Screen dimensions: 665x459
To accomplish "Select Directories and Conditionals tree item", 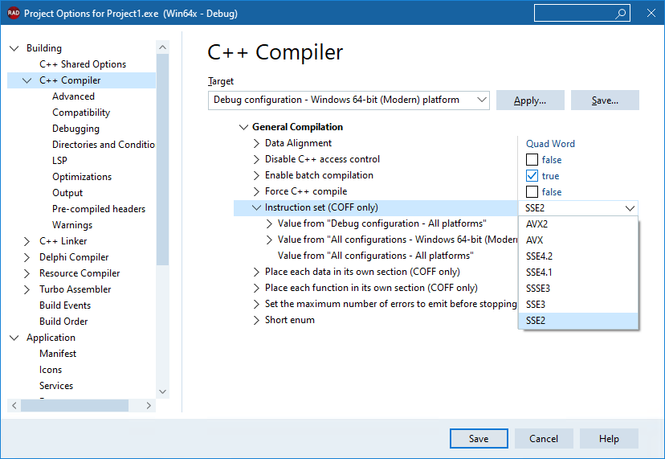I will [x=104, y=145].
